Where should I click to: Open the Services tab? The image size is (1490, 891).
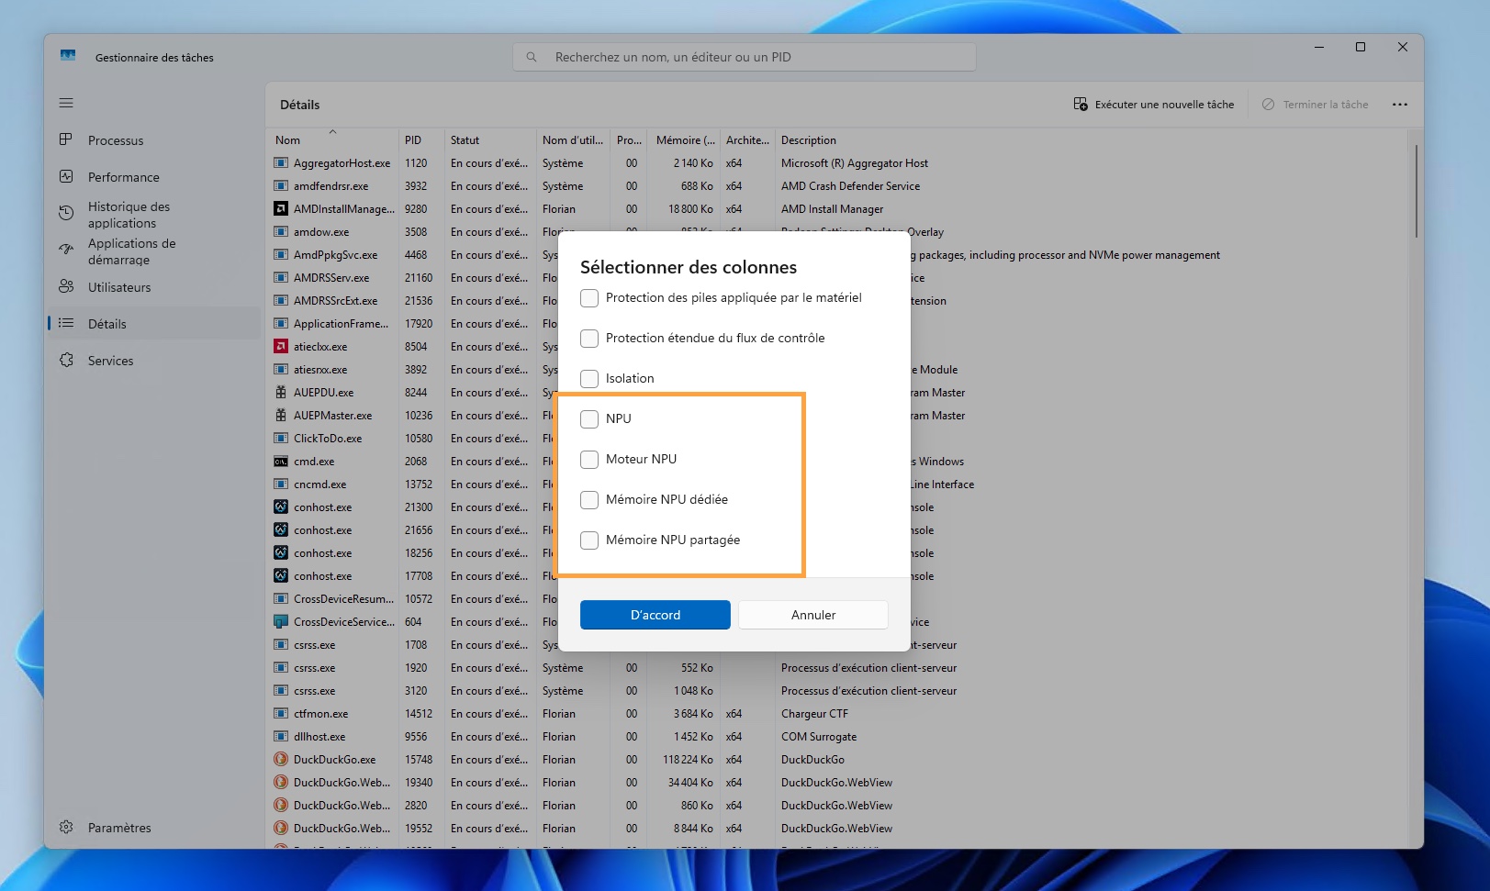(154, 361)
